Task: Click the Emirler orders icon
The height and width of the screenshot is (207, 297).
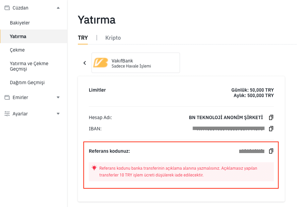Action: [x=7, y=97]
